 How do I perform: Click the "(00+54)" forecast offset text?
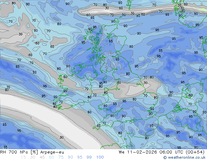coord(195,152)
